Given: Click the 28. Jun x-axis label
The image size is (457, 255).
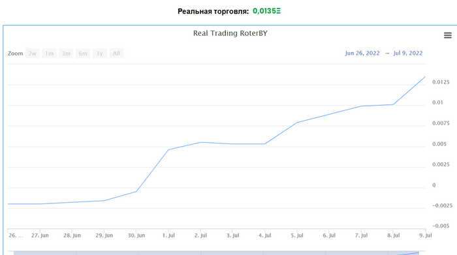Looking at the screenshot, I should click(72, 235).
